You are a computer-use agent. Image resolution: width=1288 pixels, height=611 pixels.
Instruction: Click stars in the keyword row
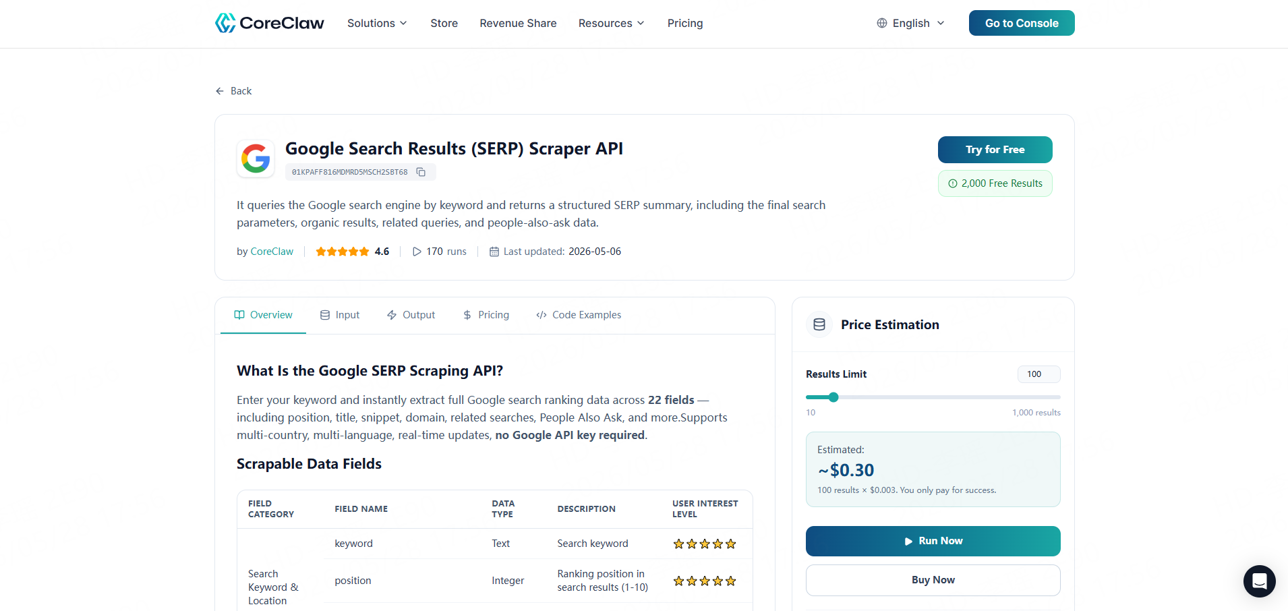pos(705,544)
